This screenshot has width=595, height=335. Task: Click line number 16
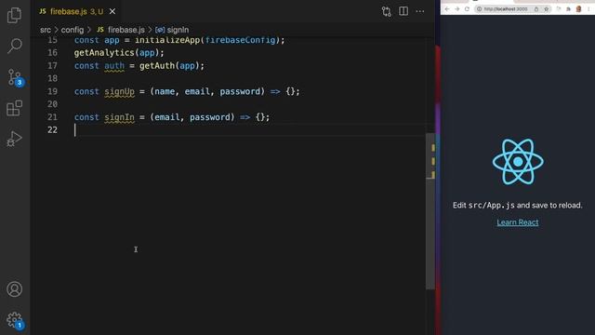click(52, 53)
